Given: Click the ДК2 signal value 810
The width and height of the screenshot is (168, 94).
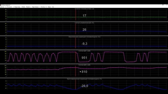Looking at the screenshot, I should tap(84, 72).
